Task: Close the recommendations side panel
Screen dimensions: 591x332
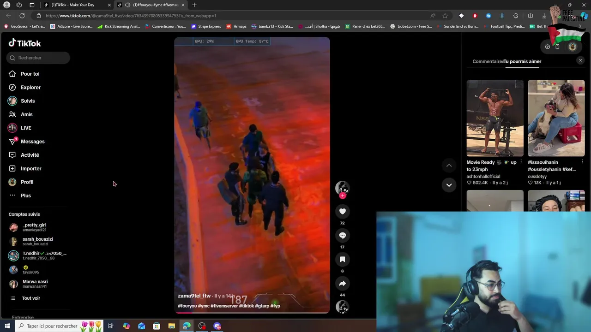Action: [580, 60]
